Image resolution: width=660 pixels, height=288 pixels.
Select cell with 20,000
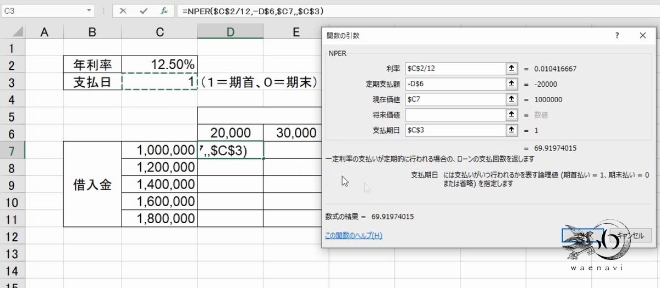coord(230,133)
